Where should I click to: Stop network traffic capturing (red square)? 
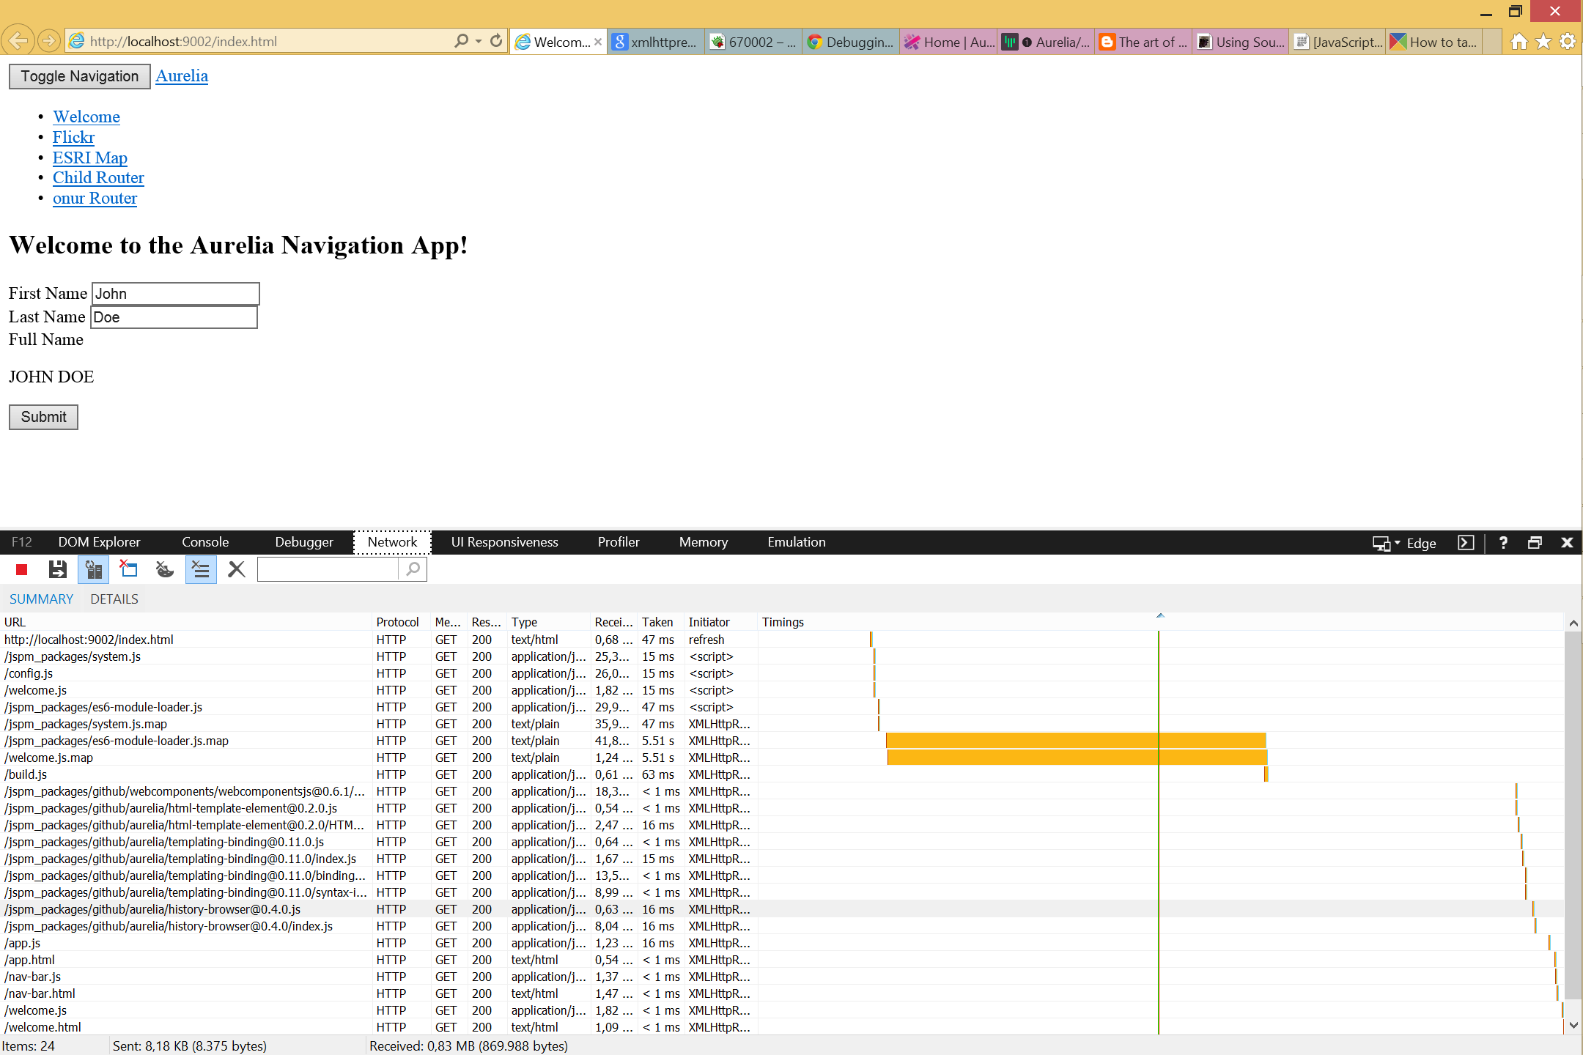[22, 569]
